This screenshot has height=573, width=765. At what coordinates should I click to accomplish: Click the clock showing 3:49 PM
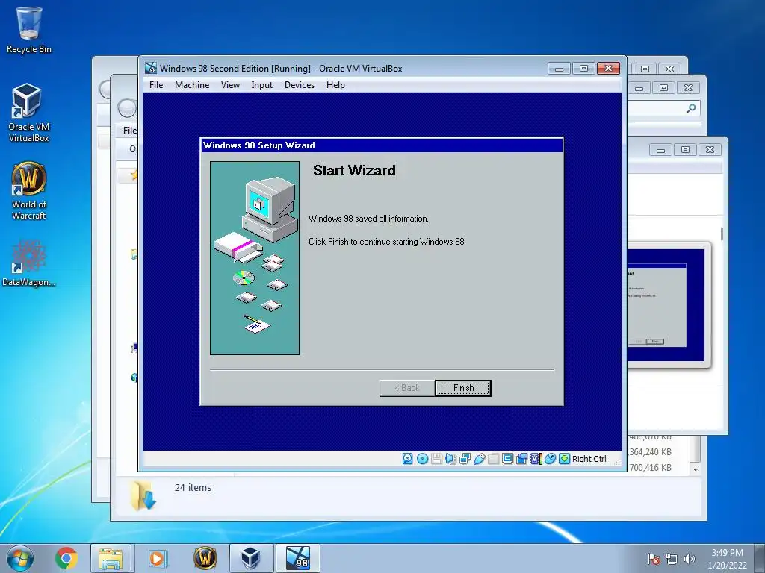click(x=727, y=553)
